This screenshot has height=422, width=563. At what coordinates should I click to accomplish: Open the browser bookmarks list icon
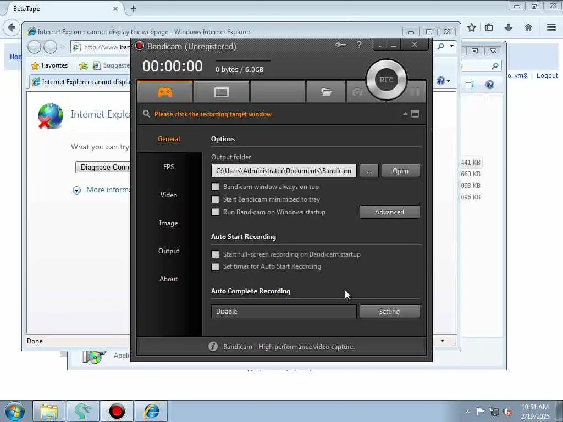[489, 27]
